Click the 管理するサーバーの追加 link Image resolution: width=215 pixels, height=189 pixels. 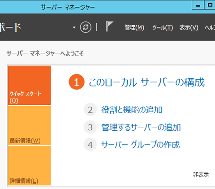[141, 127]
